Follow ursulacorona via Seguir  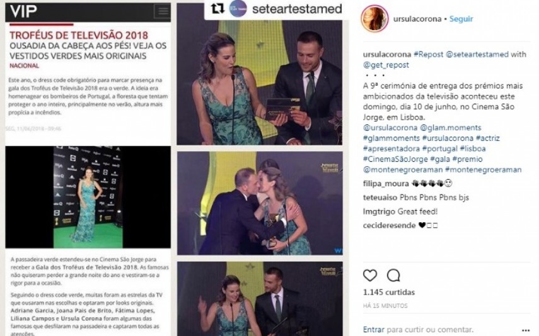coord(461,19)
